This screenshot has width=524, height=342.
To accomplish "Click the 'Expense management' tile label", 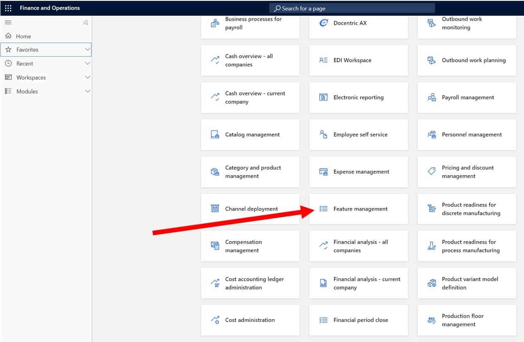I will pos(362,172).
